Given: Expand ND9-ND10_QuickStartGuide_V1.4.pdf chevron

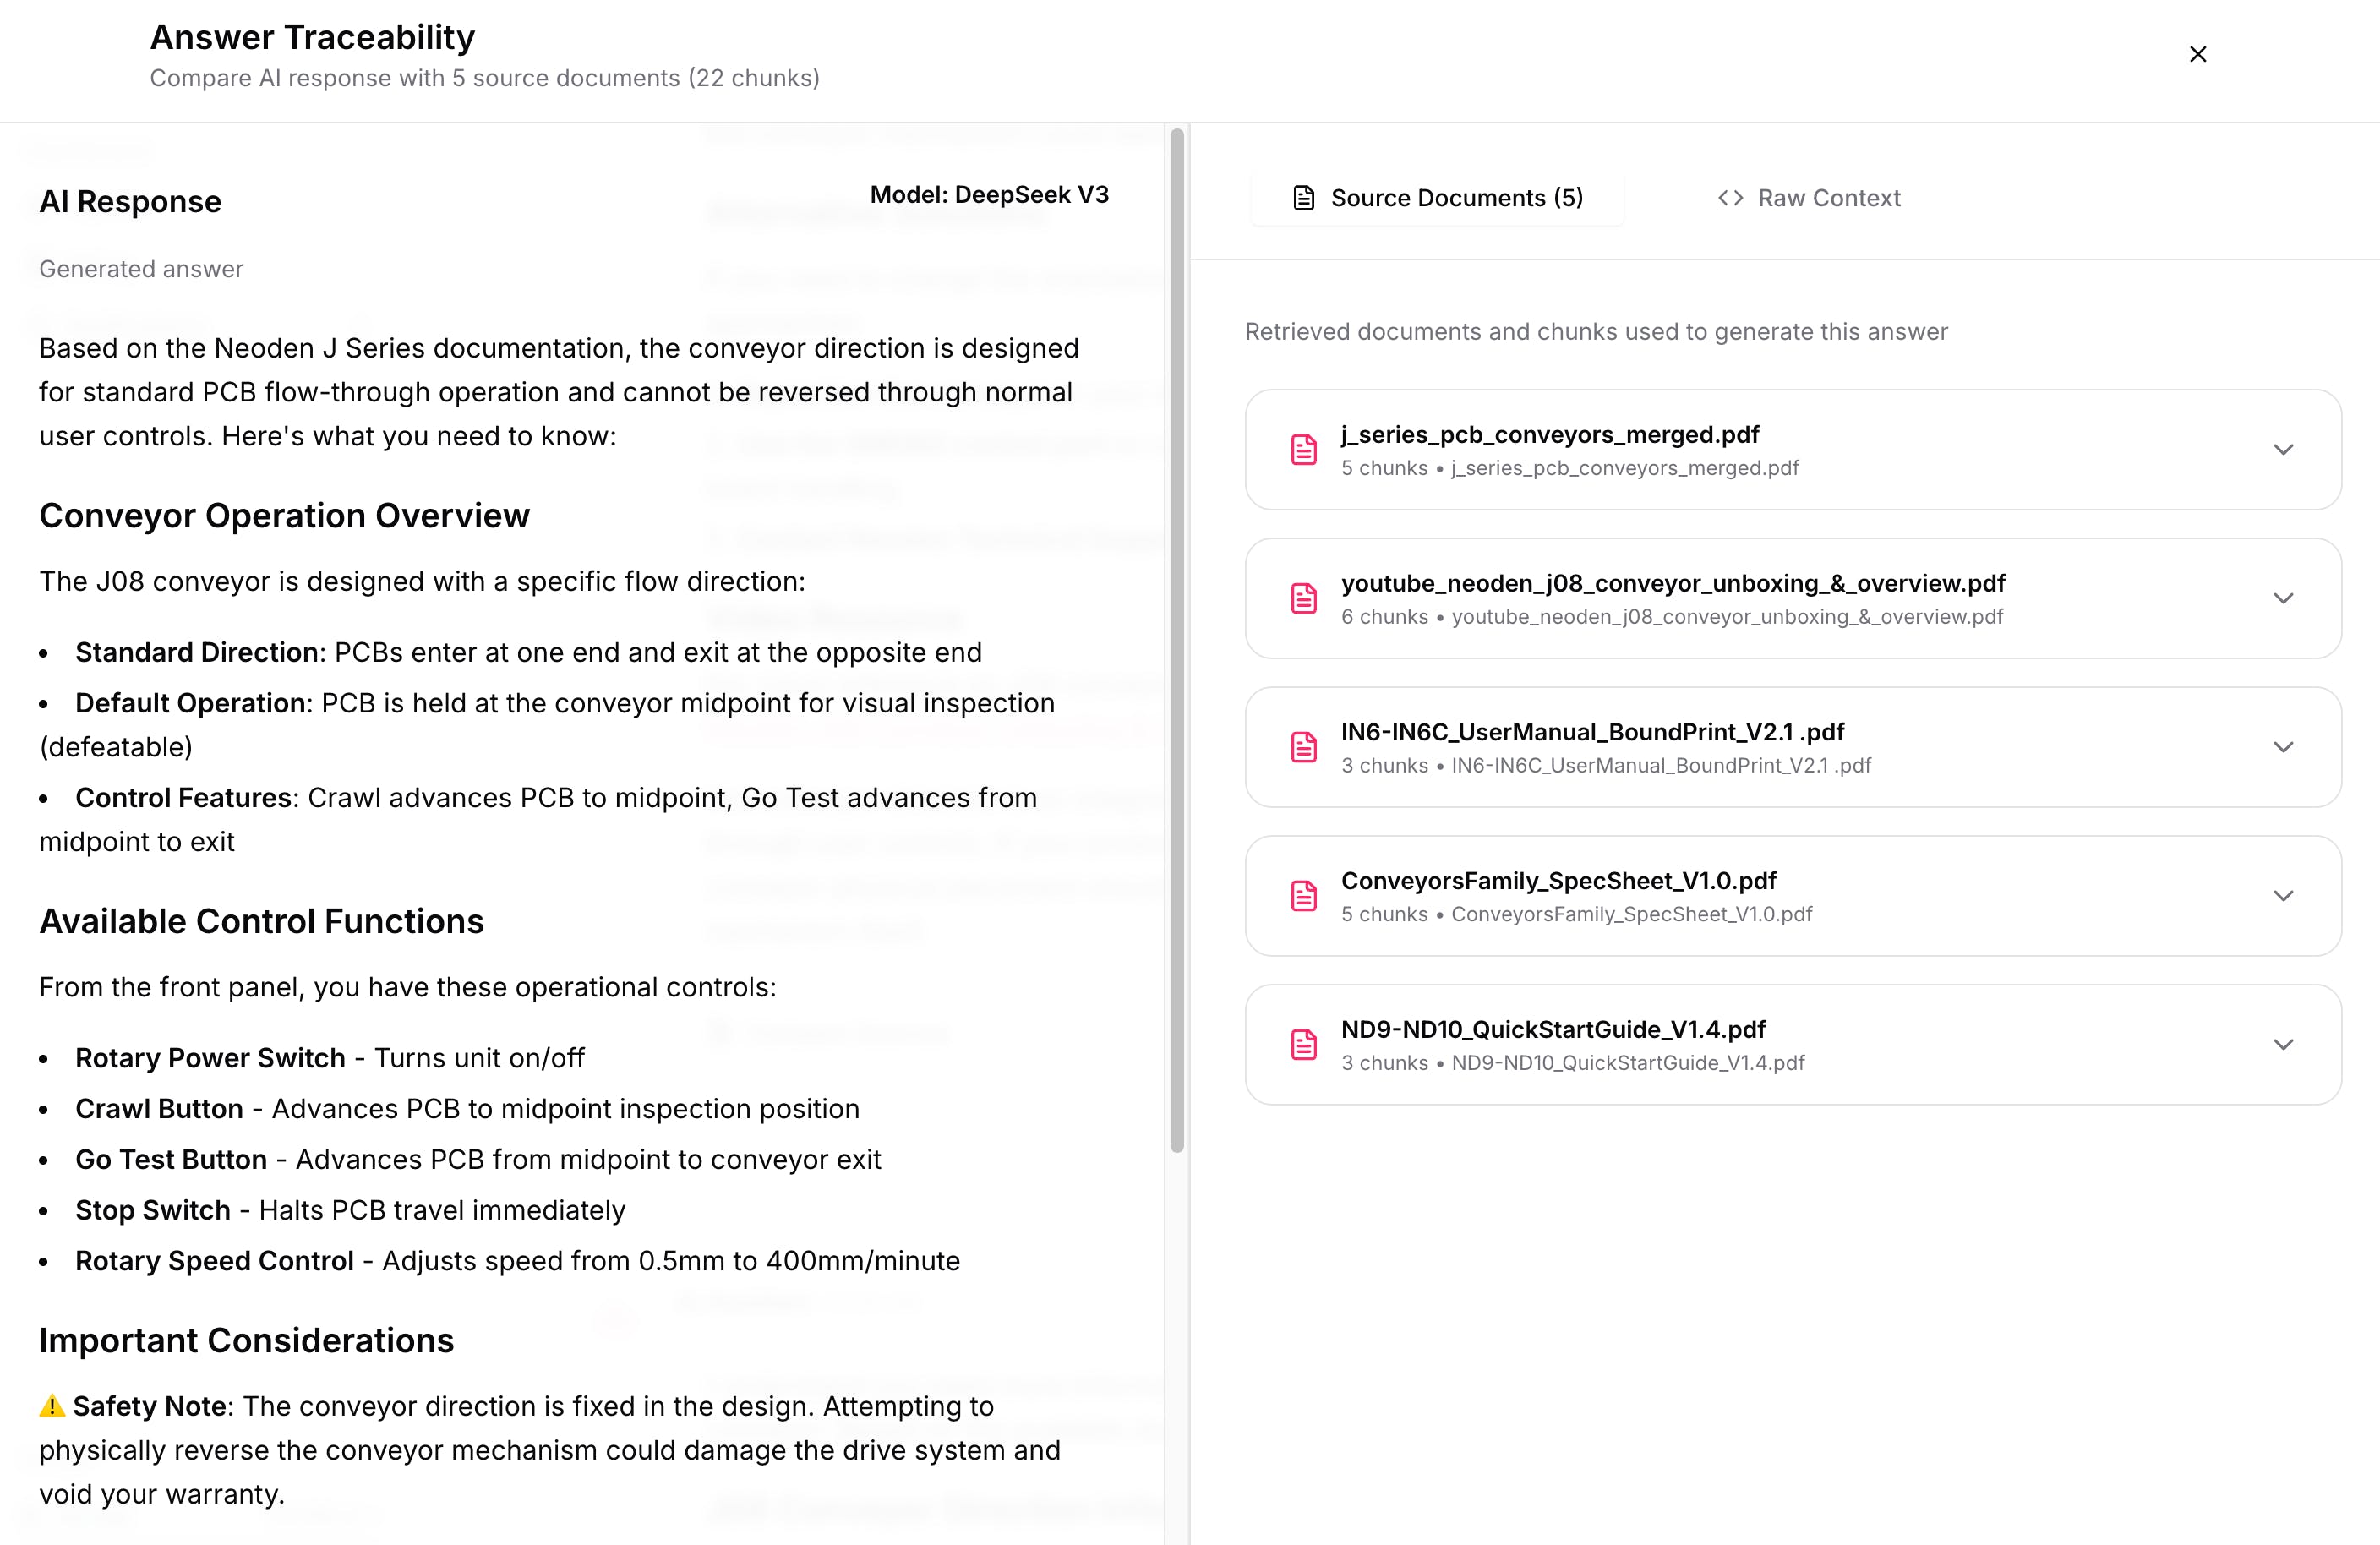Looking at the screenshot, I should pos(2283,1044).
